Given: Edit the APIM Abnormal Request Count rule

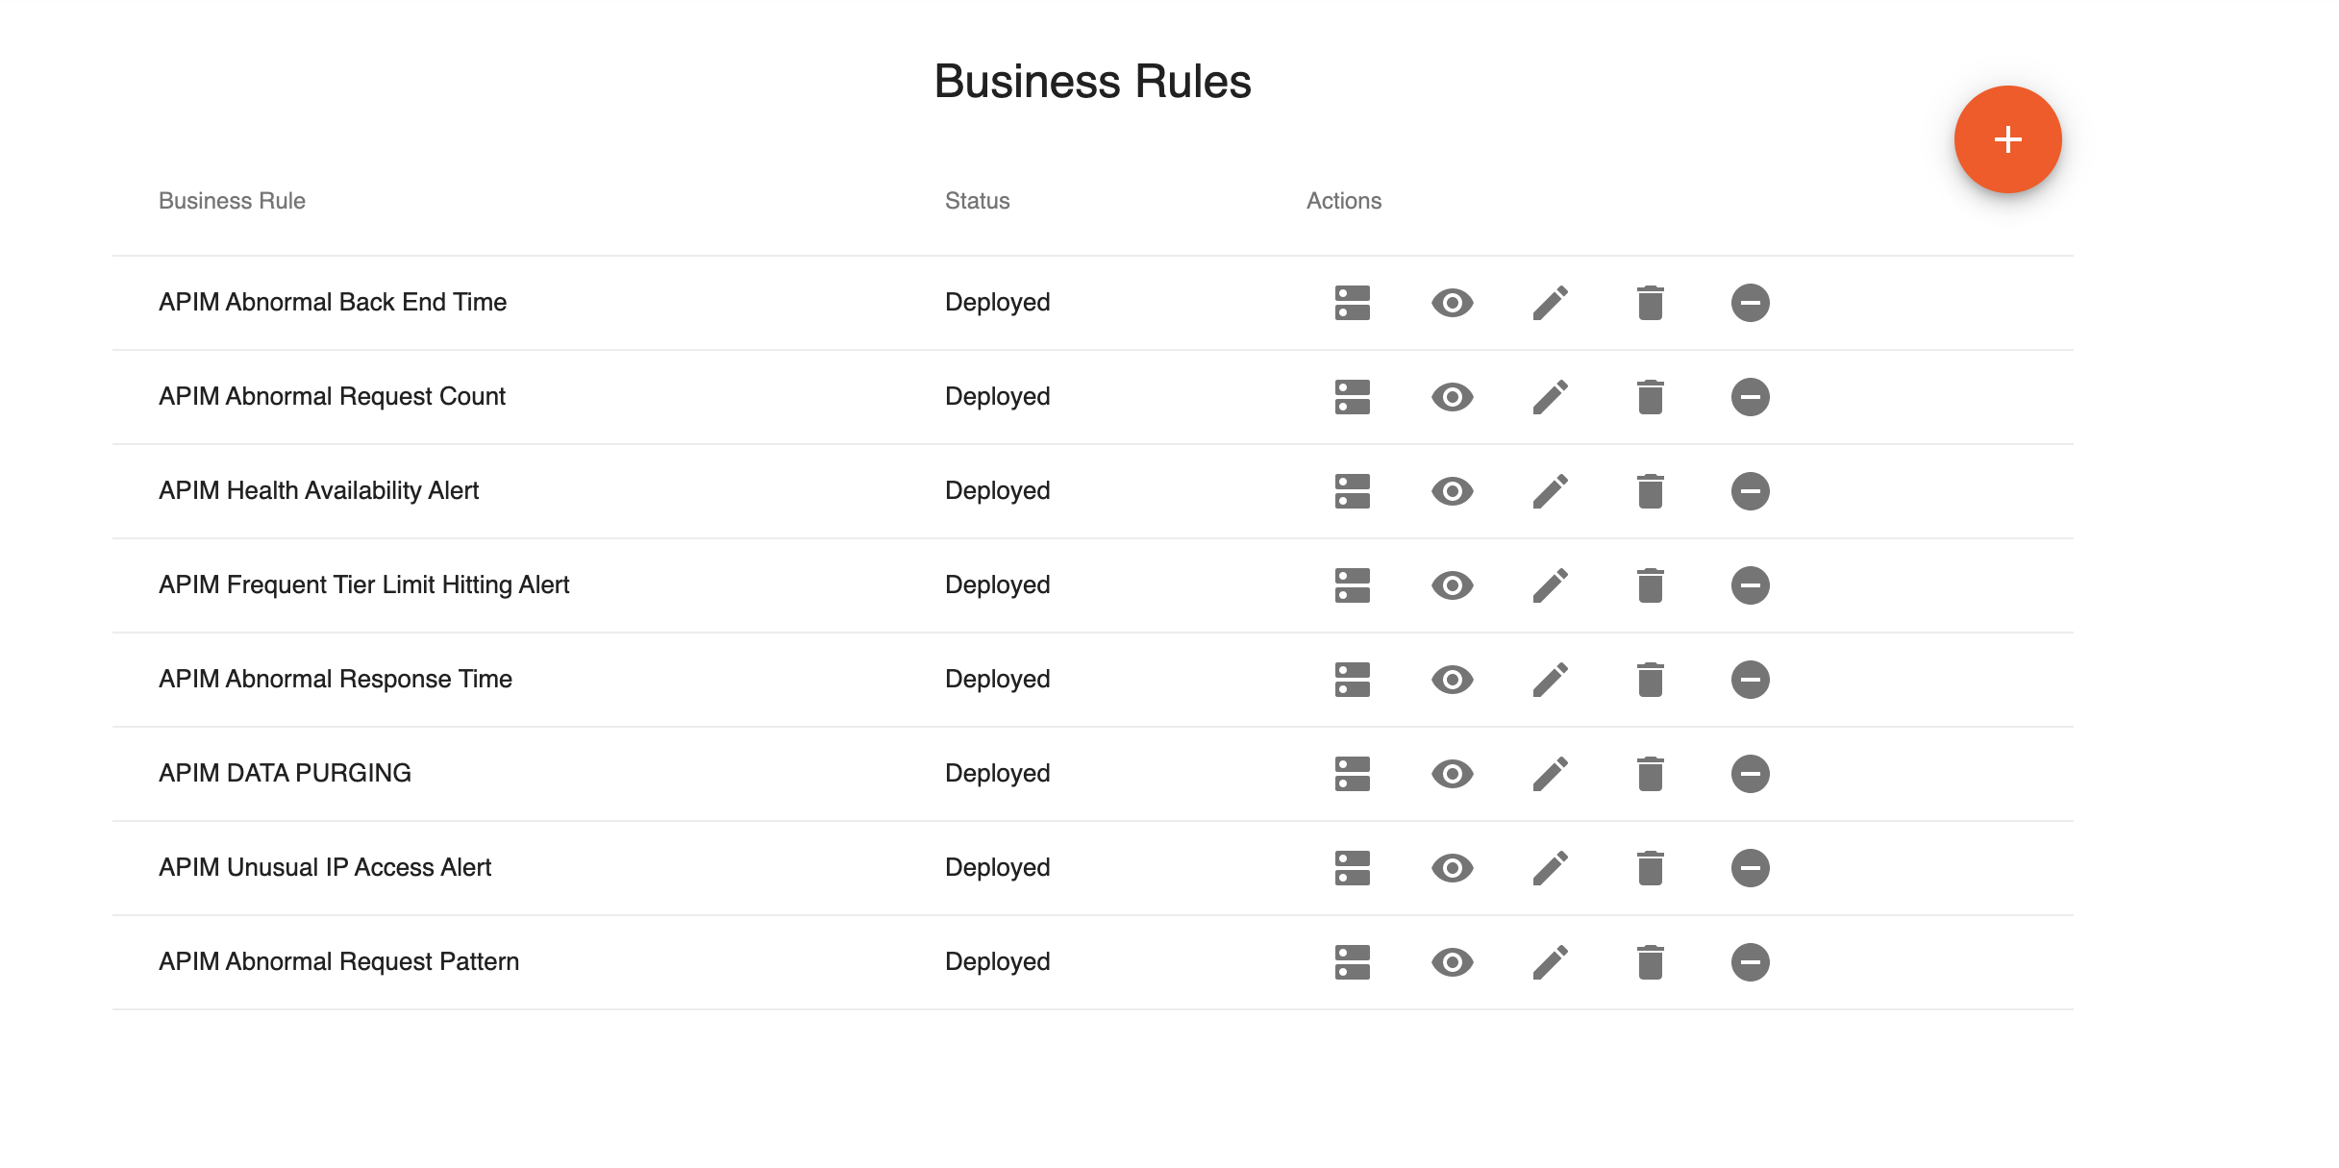Looking at the screenshot, I should (1550, 396).
